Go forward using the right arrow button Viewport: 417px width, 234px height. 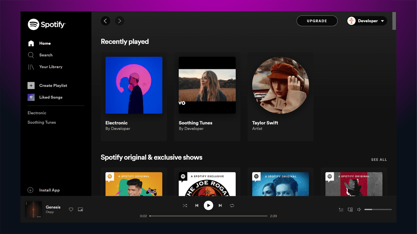pyautogui.click(x=119, y=21)
